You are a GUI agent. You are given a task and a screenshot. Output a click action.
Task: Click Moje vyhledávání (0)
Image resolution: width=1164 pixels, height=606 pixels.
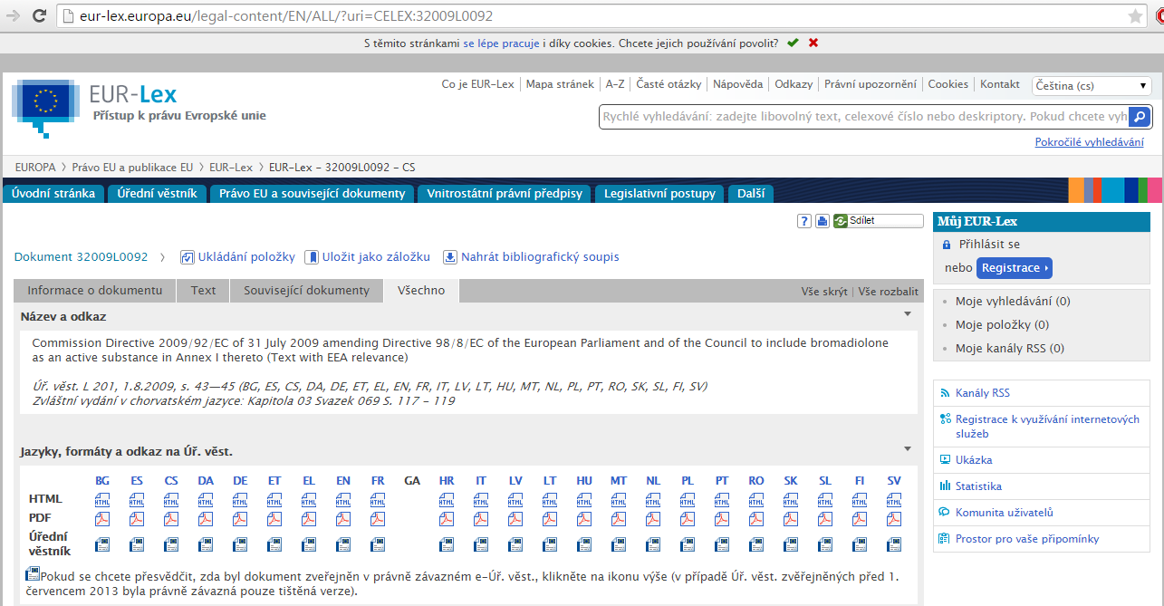point(1013,302)
